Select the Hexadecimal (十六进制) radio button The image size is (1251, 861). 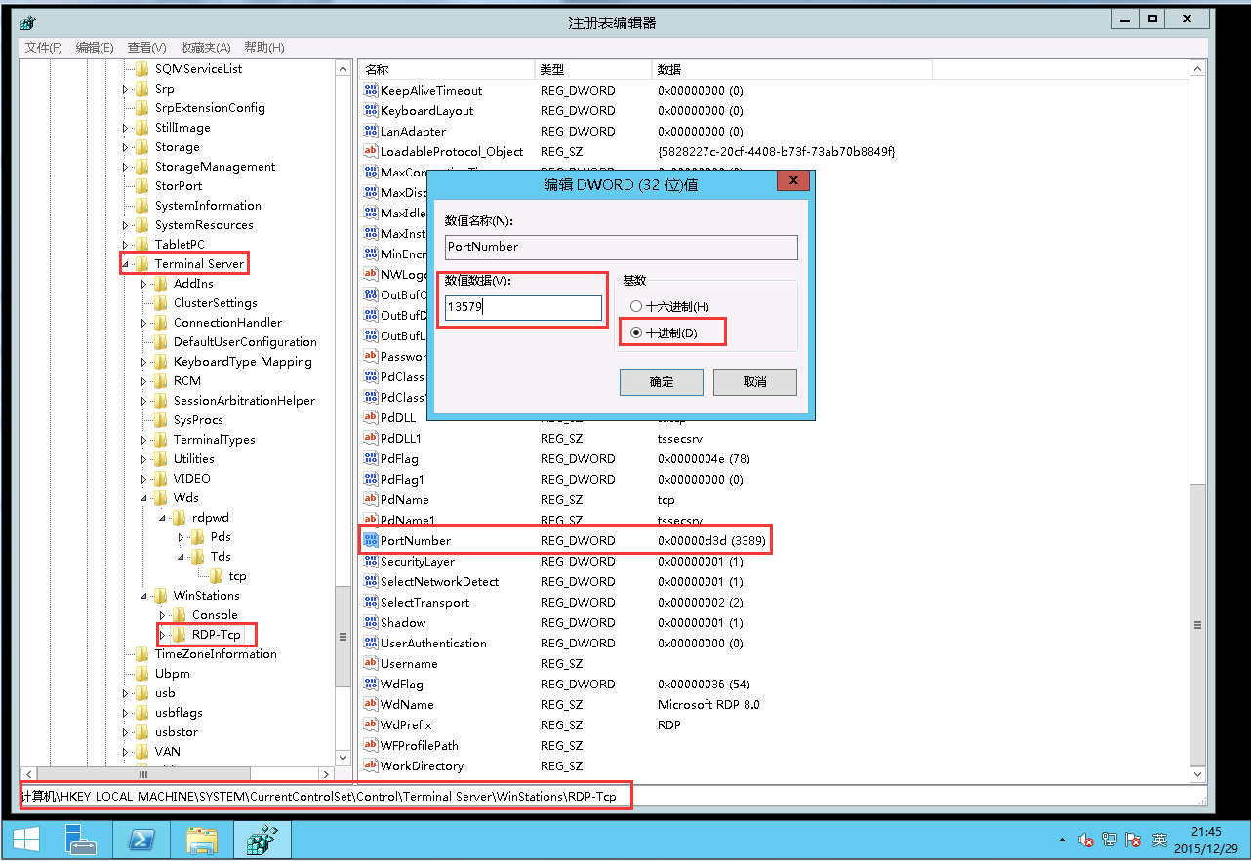636,307
